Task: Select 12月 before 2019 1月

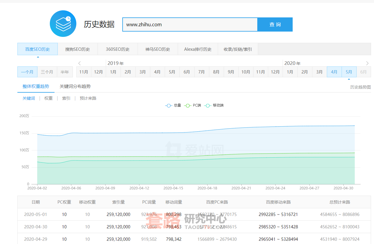Action: [98, 72]
